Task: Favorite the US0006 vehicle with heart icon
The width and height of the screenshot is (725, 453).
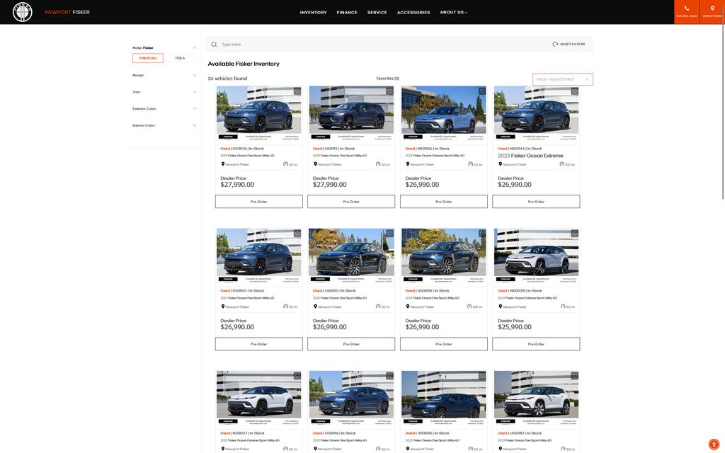Action: (482, 234)
